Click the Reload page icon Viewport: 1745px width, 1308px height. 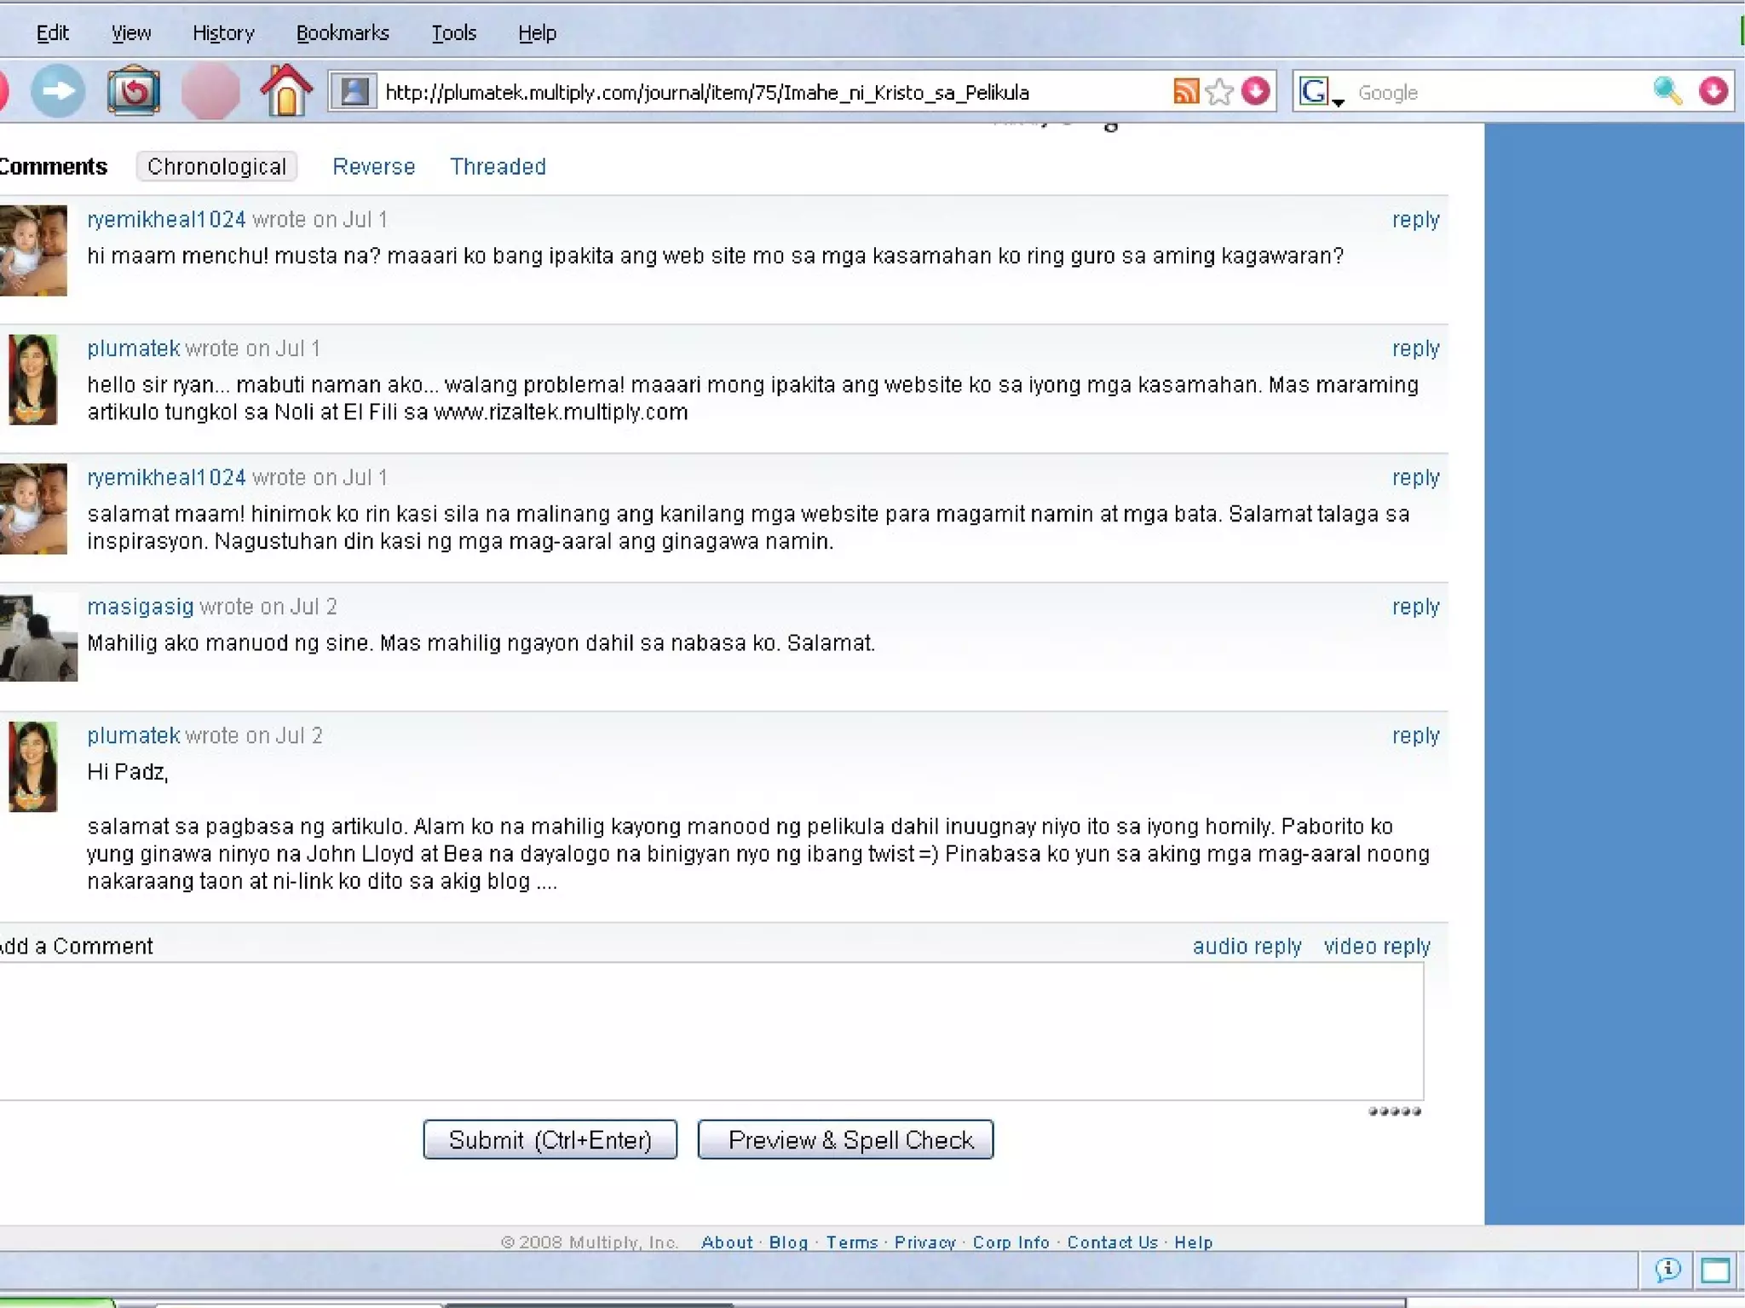coord(133,91)
